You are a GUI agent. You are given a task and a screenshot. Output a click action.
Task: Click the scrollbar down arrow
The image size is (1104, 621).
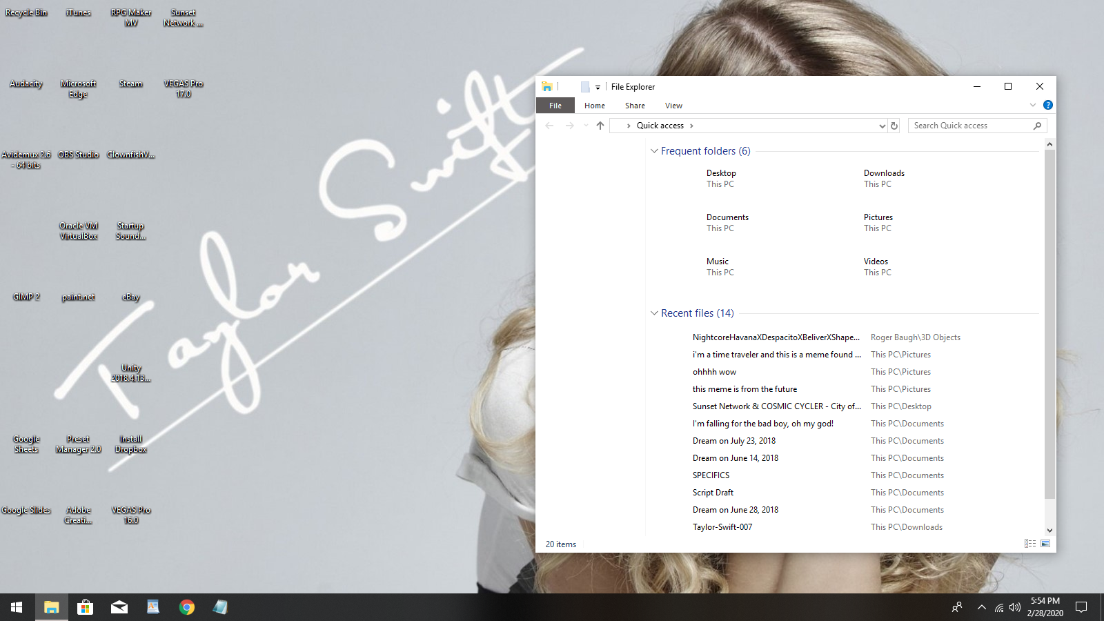(1049, 530)
